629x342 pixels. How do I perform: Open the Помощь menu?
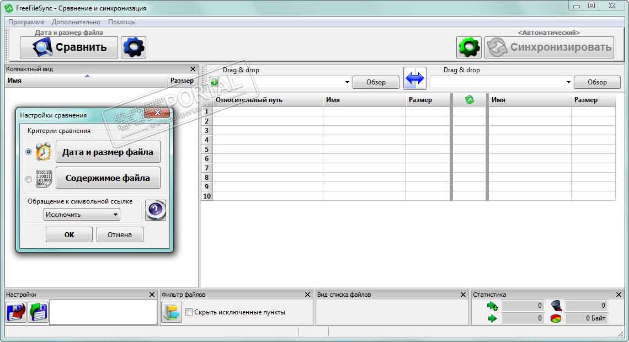(x=121, y=22)
